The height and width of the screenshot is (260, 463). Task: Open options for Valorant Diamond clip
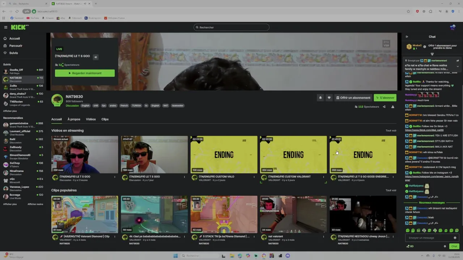(115, 237)
